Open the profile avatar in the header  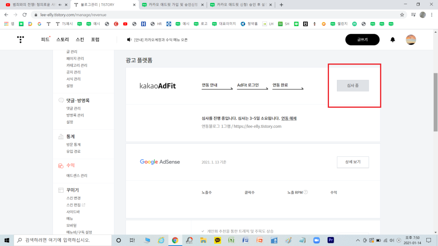pyautogui.click(x=411, y=40)
